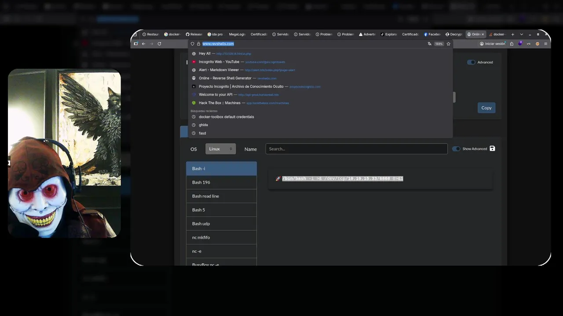Click the webcam overlay thumbnail
This screenshot has width=563, height=316.
click(64, 154)
